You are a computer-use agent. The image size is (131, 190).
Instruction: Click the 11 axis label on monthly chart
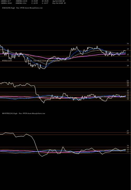tap(128, 152)
